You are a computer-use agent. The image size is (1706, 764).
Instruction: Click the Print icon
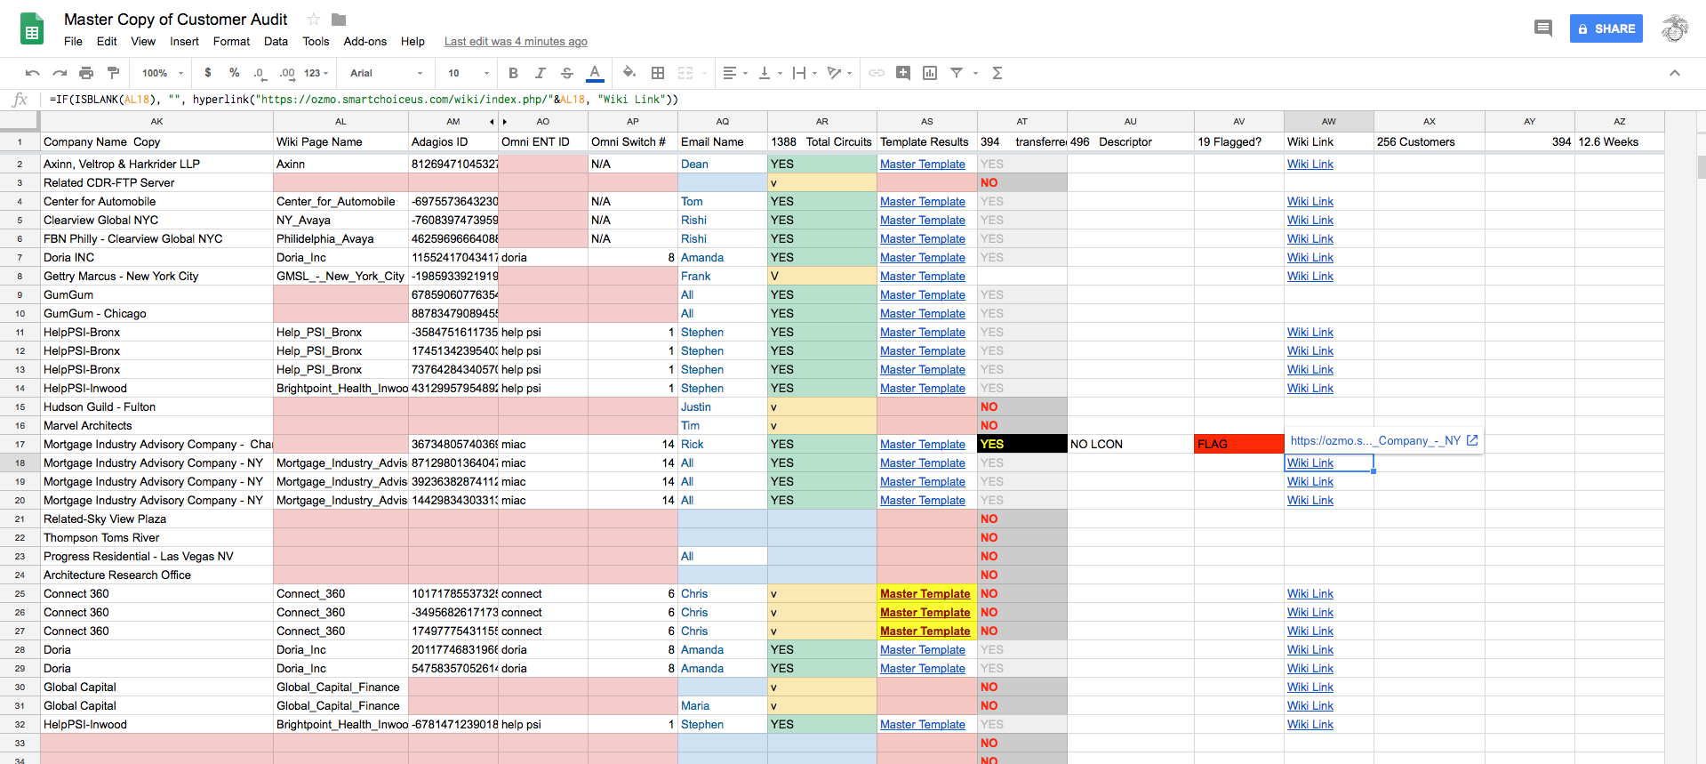86,73
